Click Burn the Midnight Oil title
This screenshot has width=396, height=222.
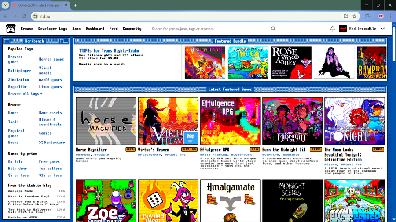[x=284, y=150]
